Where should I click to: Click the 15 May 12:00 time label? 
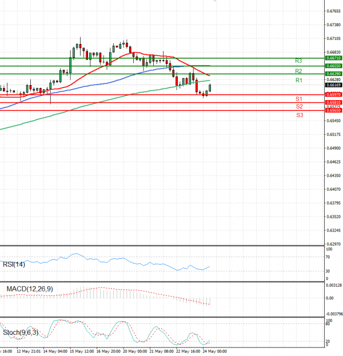82,351
